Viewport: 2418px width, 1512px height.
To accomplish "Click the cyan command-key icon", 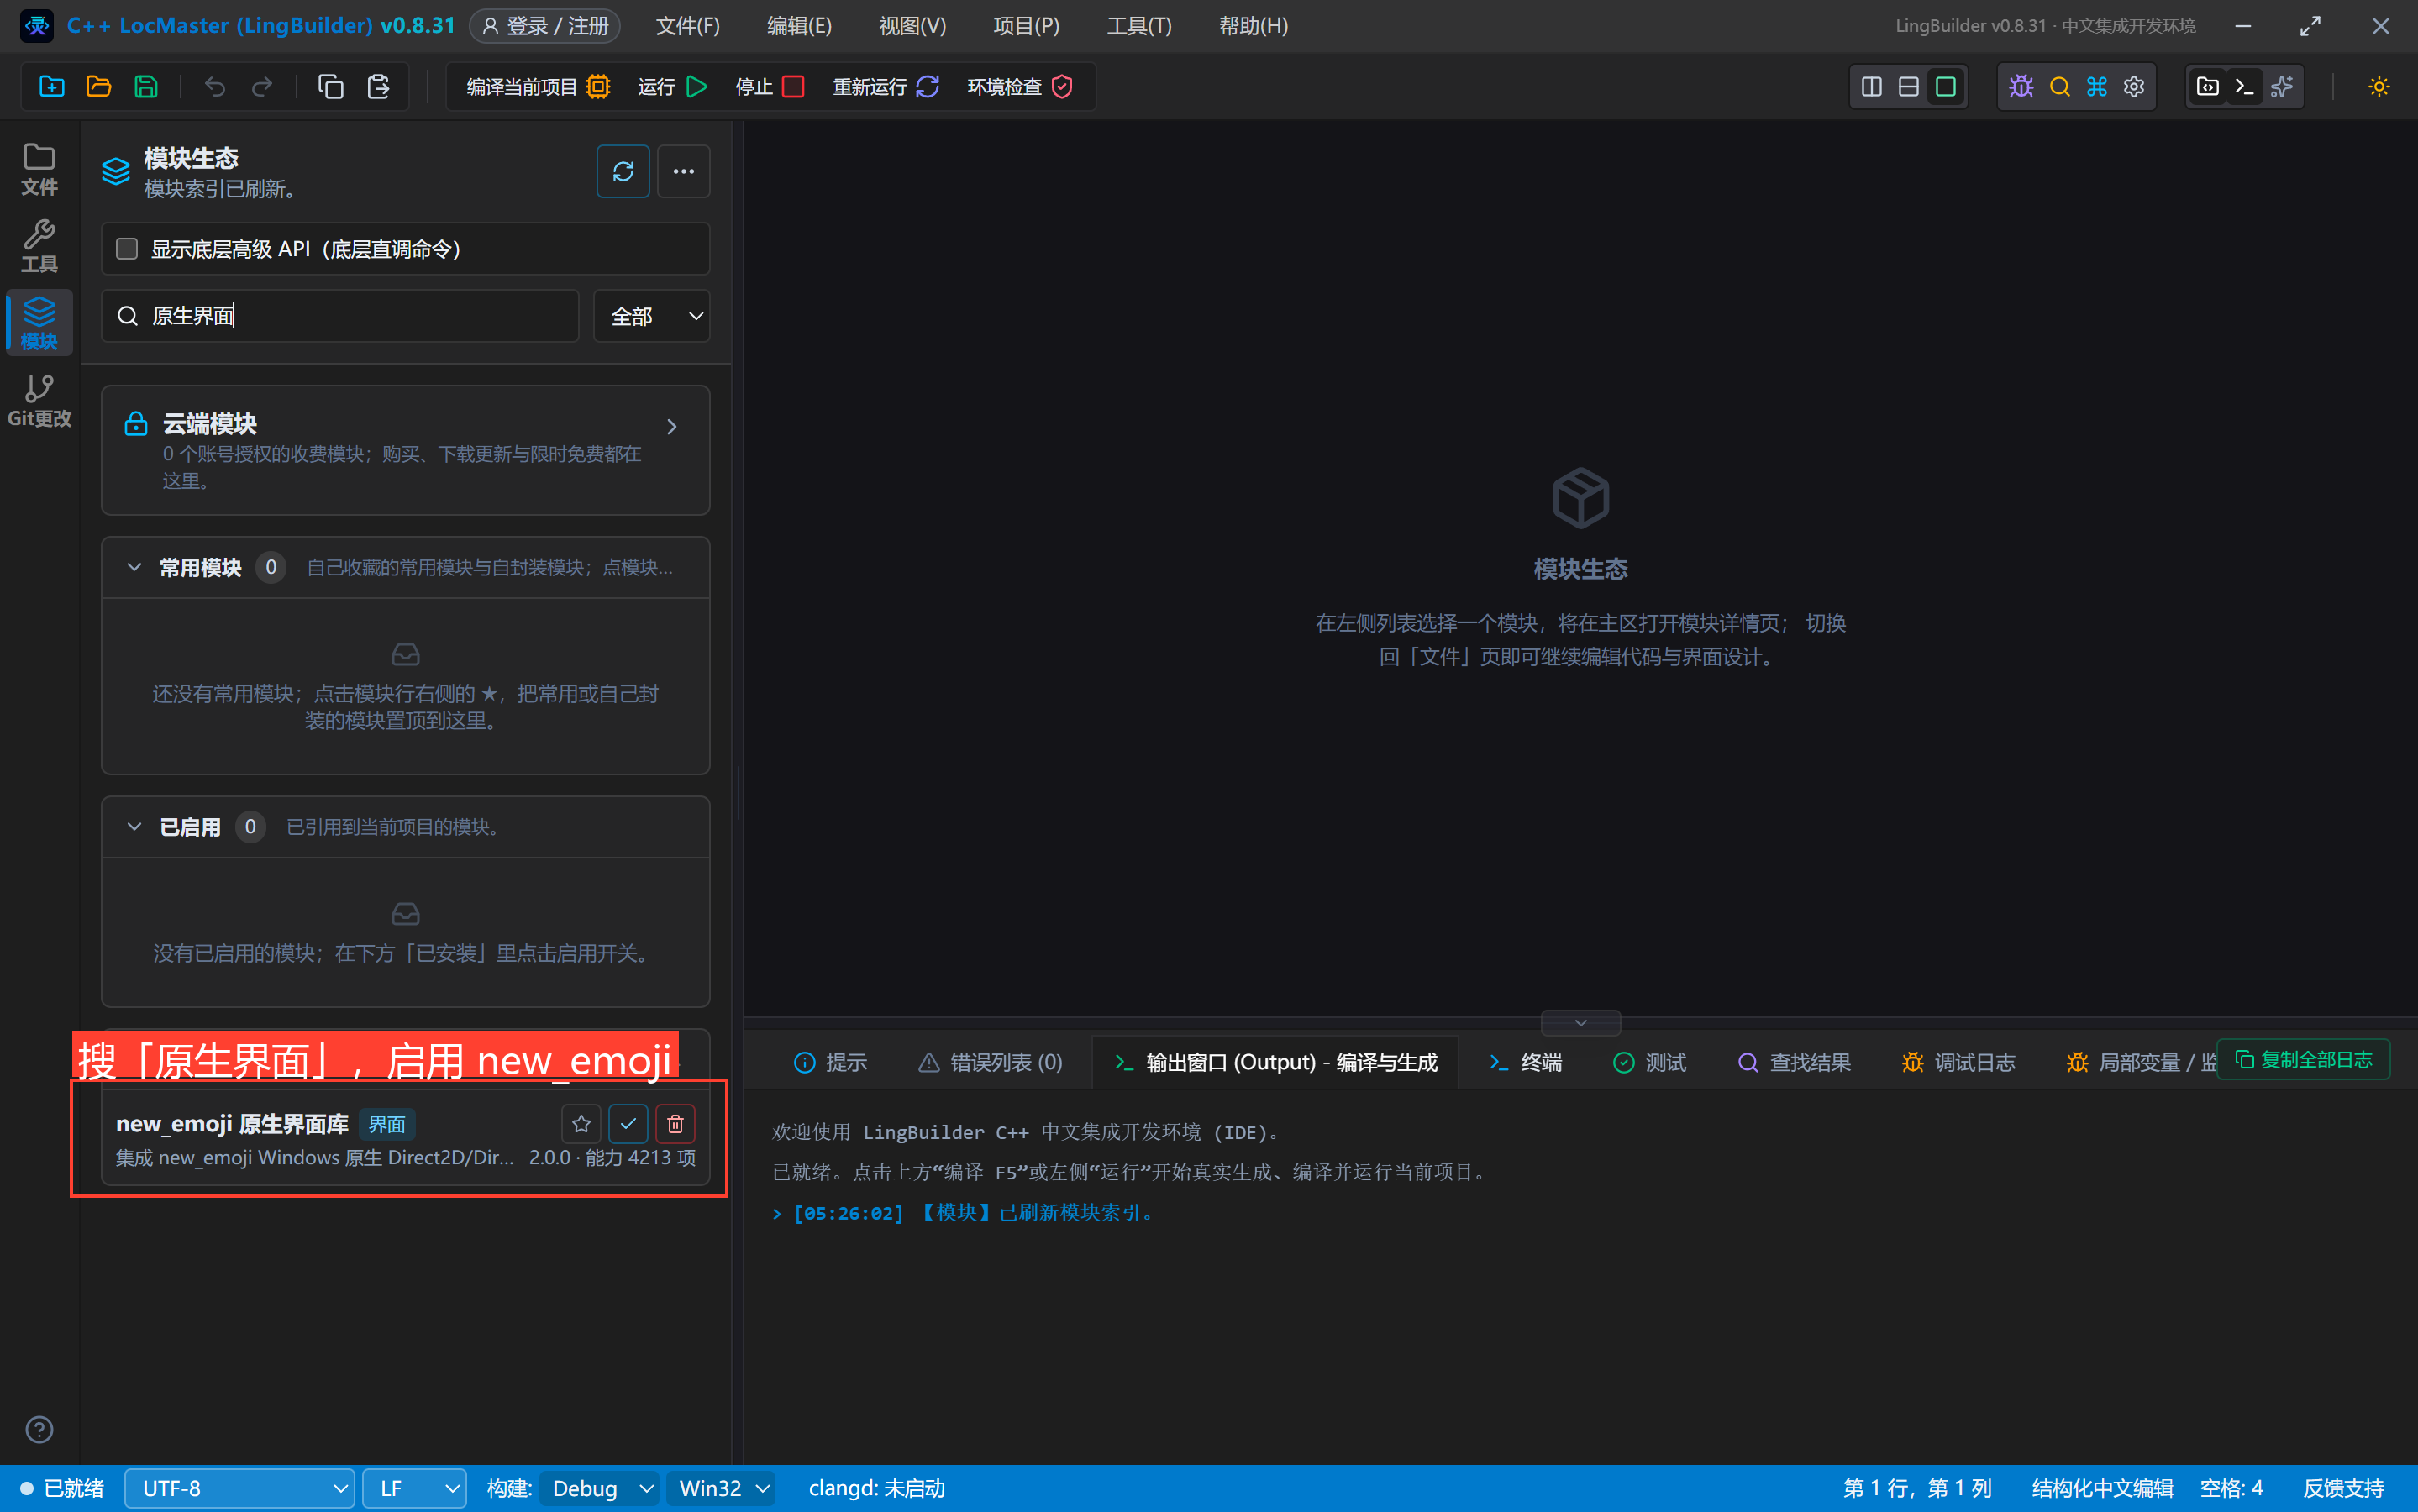I will tap(2097, 87).
